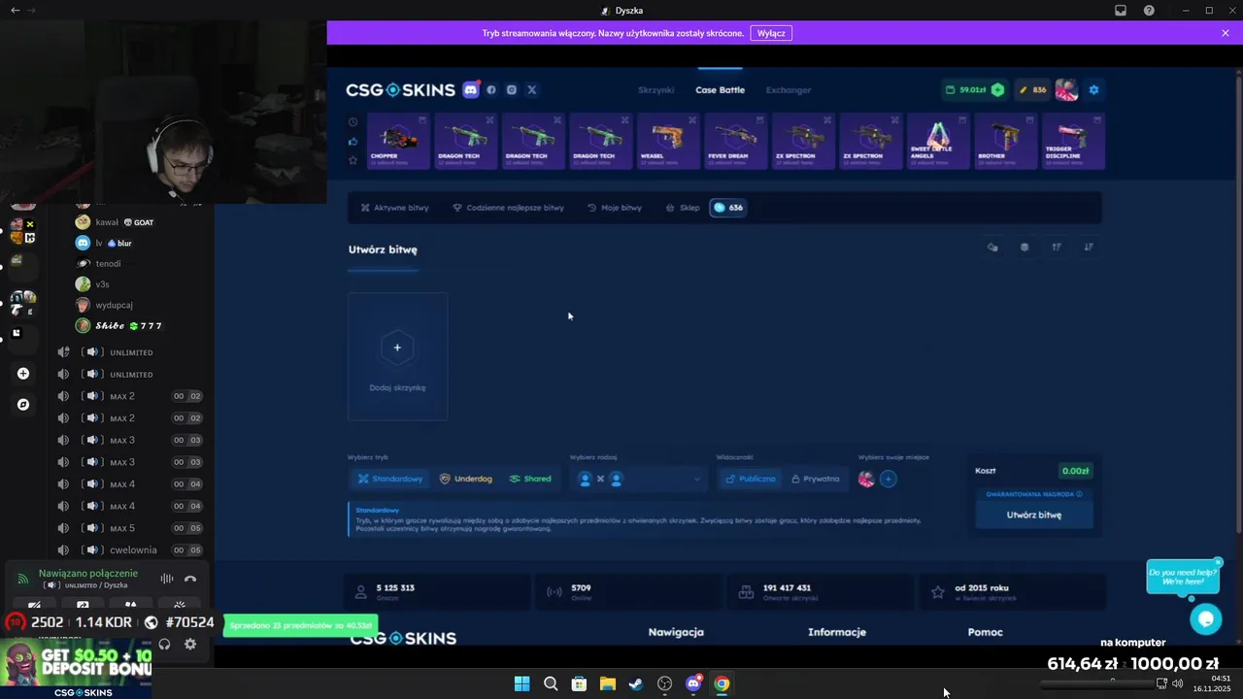Image resolution: width=1243 pixels, height=699 pixels.
Task: Add a server in Discord sidebar
Action: tap(23, 374)
